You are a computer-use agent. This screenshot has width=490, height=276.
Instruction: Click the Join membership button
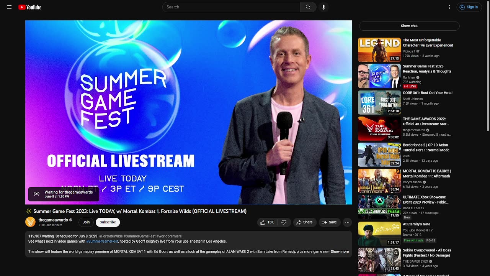(86, 222)
